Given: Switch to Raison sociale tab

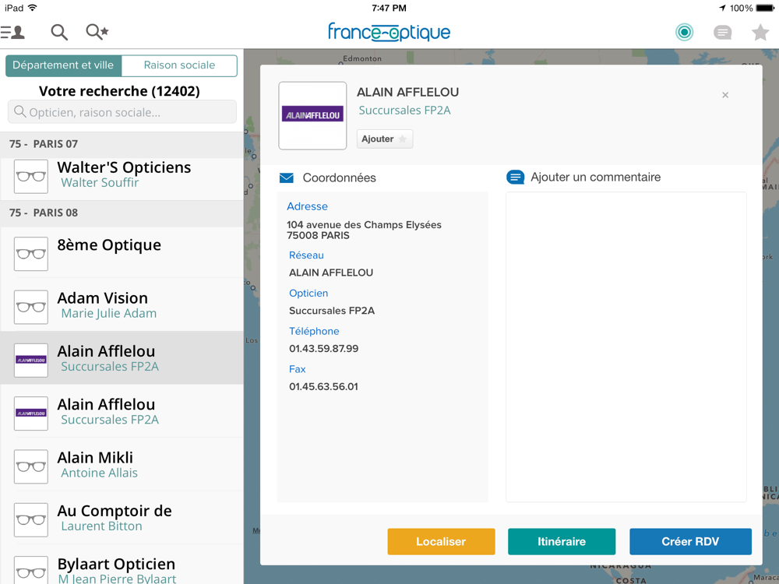Looking at the screenshot, I should [179, 65].
